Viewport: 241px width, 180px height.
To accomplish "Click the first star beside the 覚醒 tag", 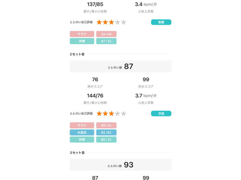I will [99, 22].
